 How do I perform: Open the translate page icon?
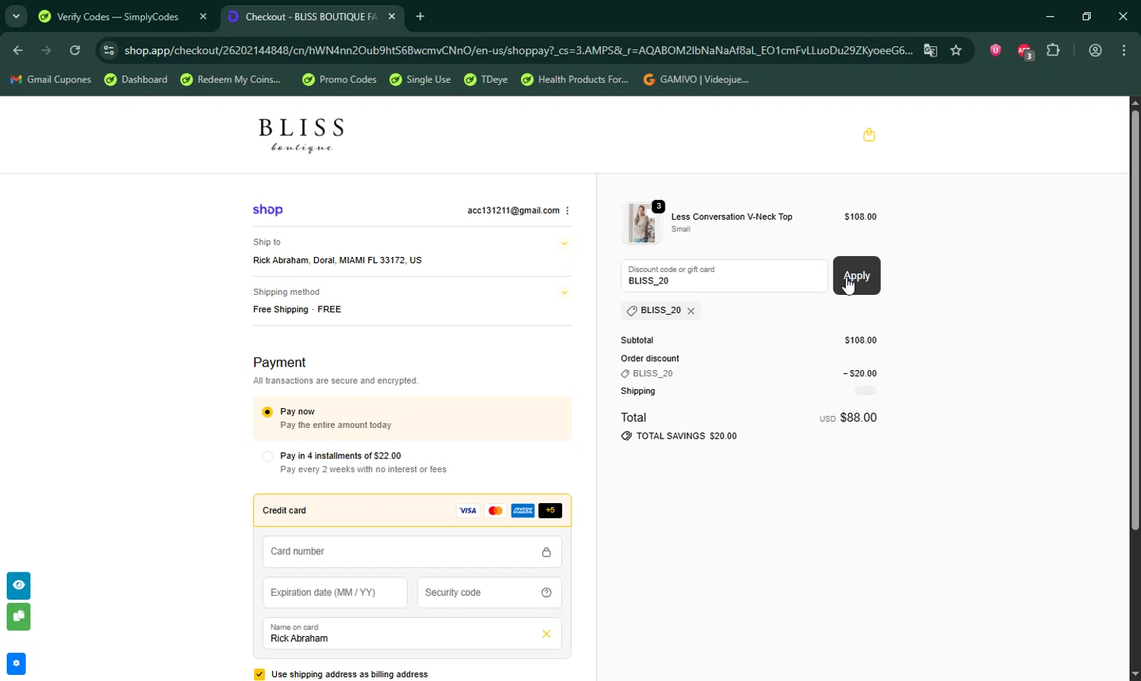pos(930,50)
